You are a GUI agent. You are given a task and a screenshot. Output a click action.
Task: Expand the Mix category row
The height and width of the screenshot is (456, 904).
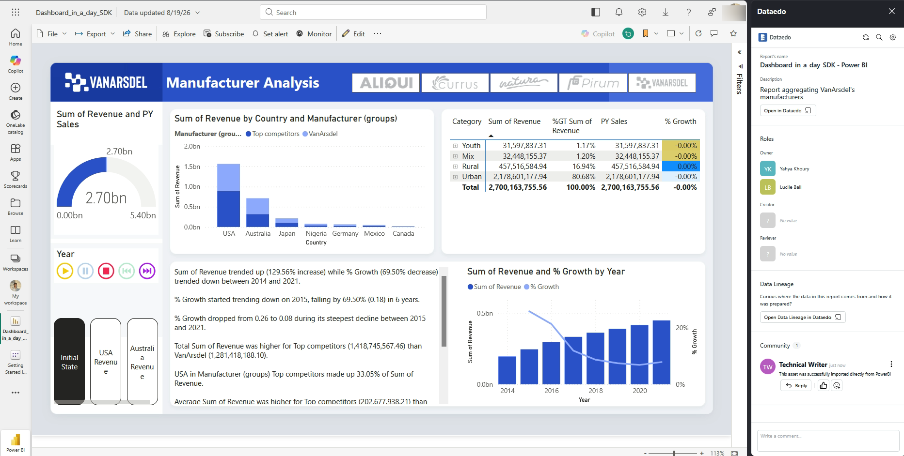(x=455, y=156)
